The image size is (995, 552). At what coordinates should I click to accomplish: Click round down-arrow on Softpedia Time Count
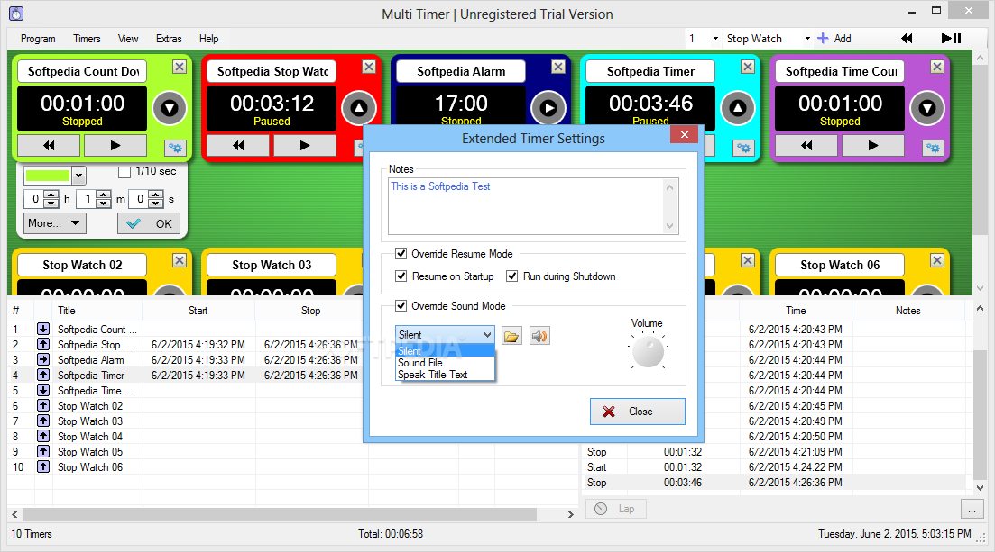tap(927, 108)
